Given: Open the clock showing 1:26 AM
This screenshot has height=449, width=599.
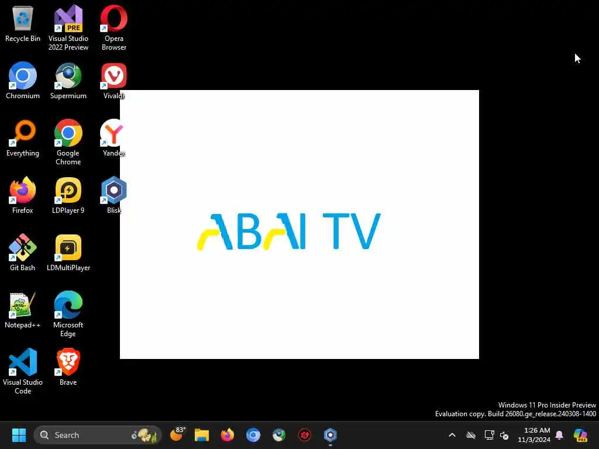Looking at the screenshot, I should coord(534,435).
